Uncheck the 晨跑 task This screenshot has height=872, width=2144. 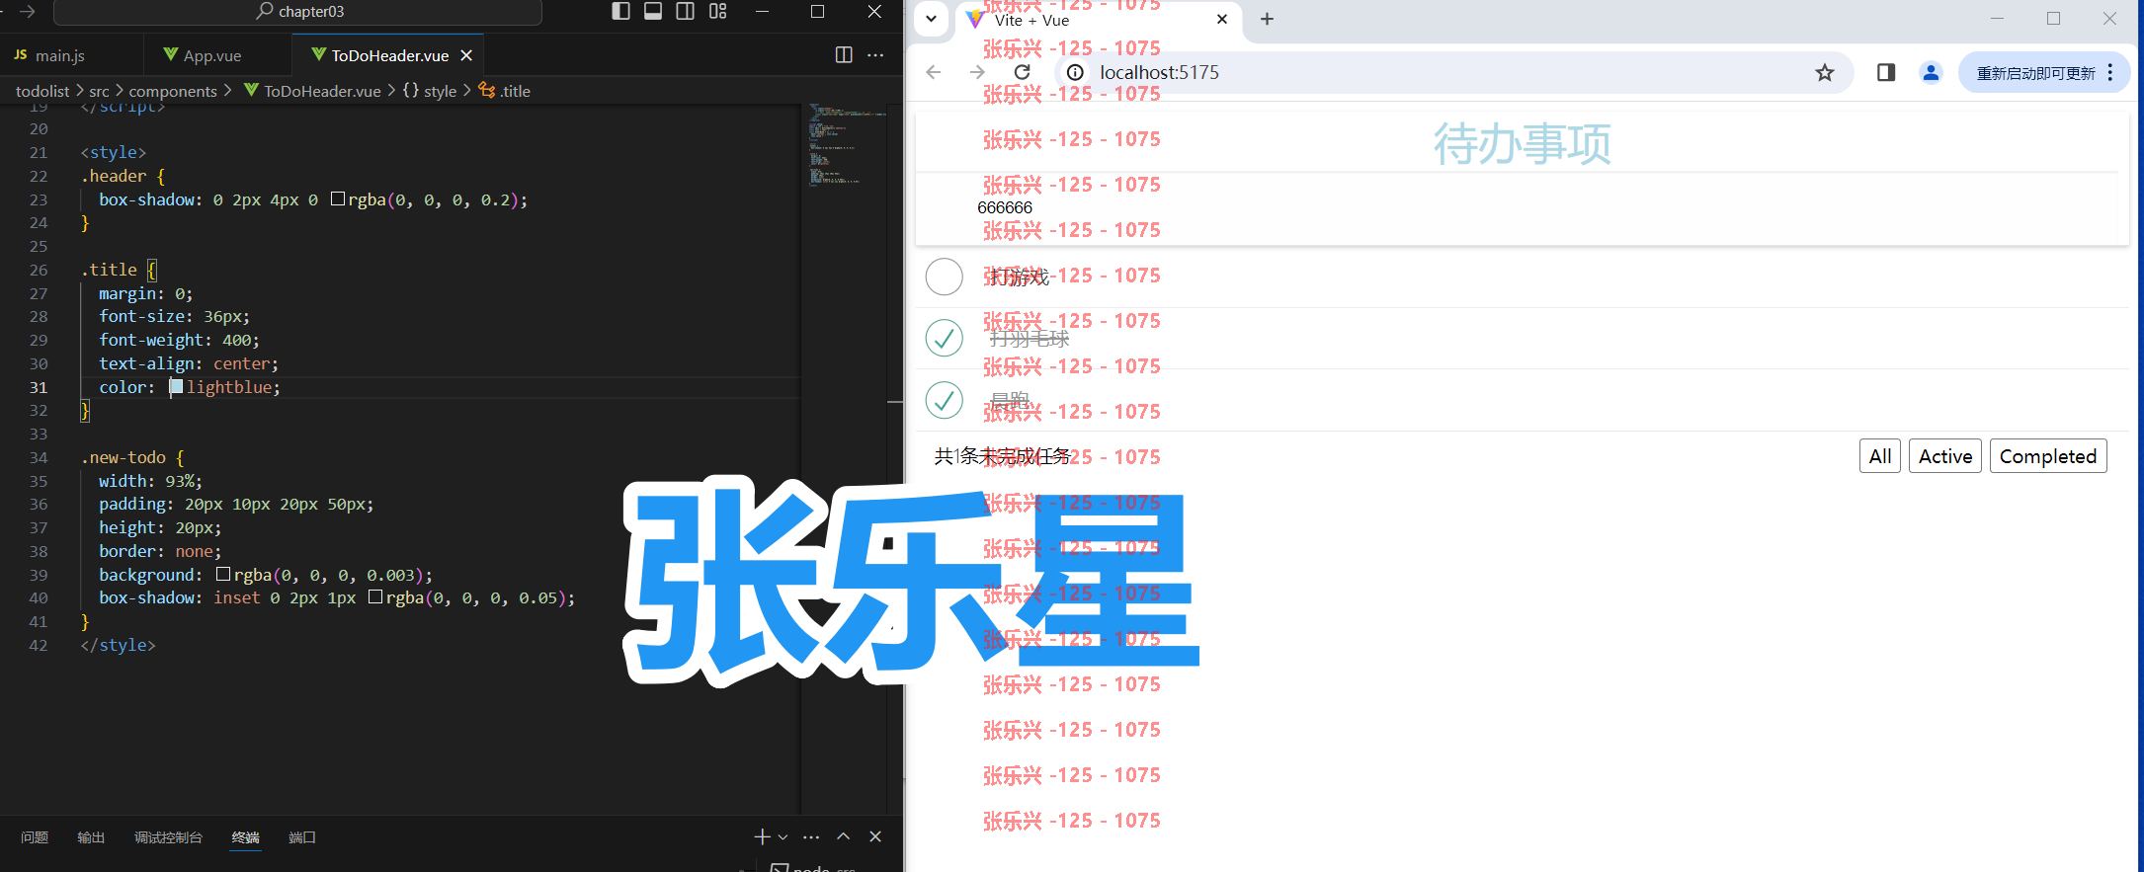(945, 400)
